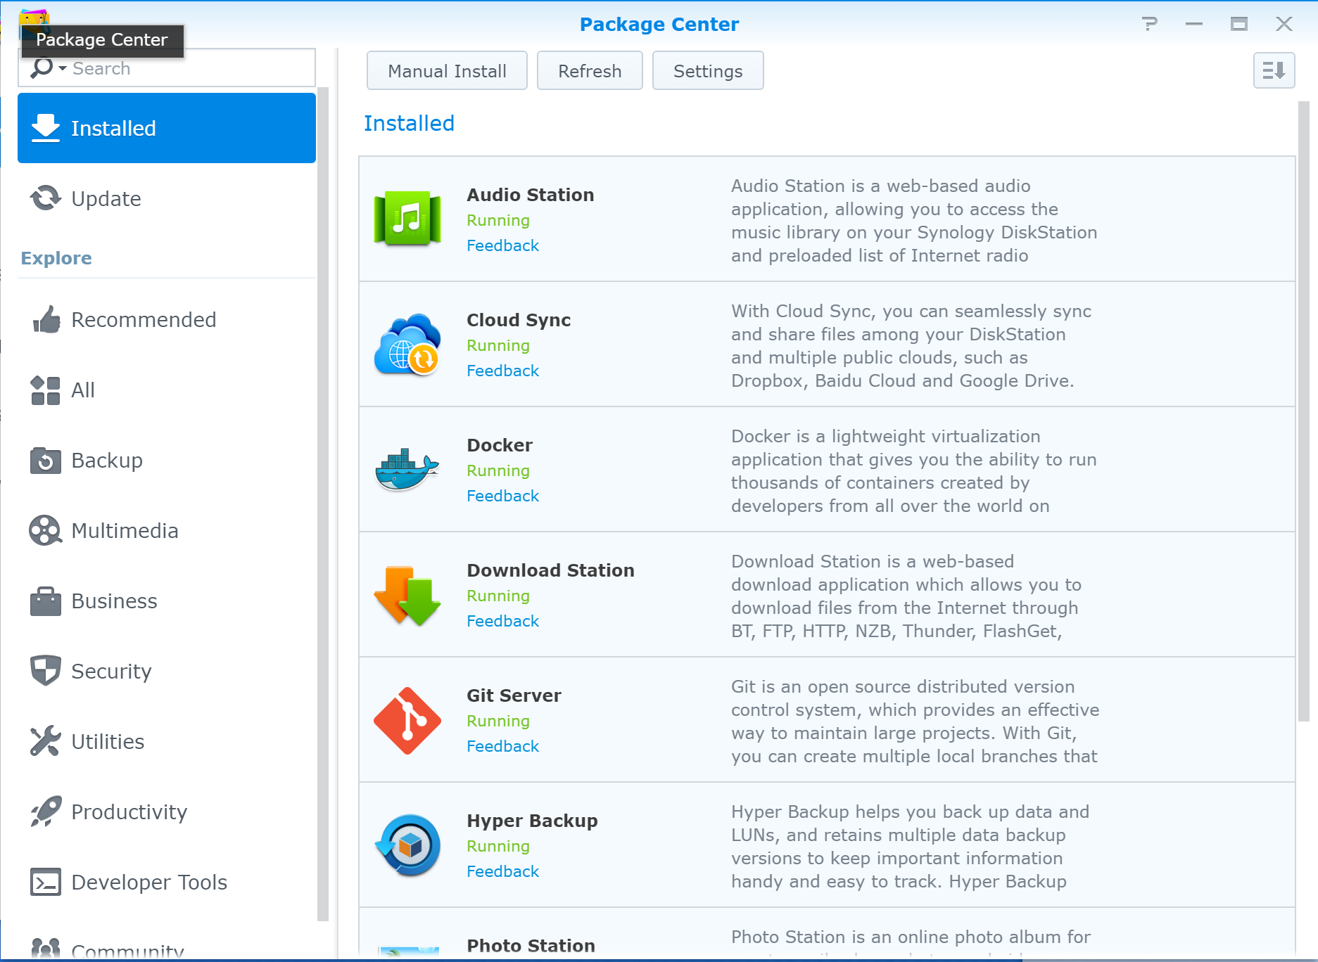Open the Developer Tools category

point(167,883)
